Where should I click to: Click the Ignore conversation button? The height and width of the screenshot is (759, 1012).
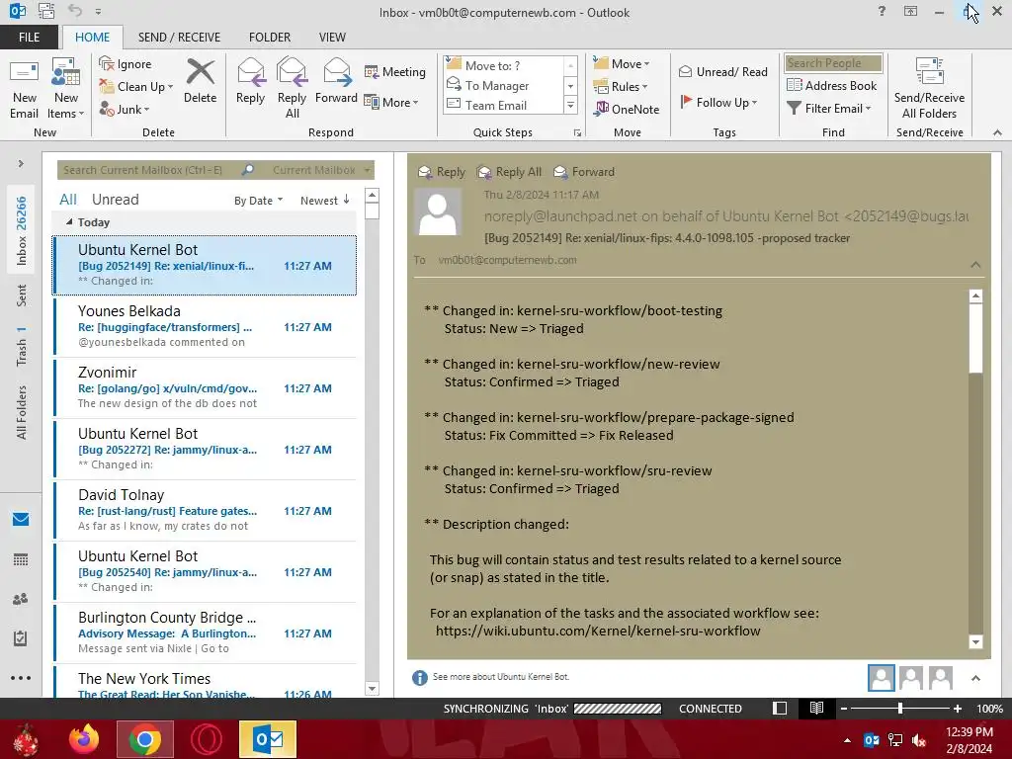(x=126, y=64)
